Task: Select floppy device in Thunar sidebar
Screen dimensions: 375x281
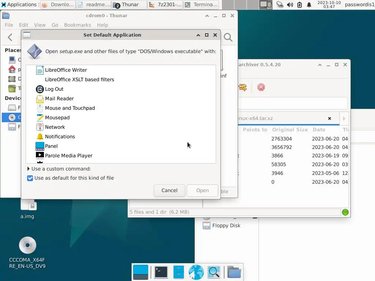Action: (x=12, y=127)
